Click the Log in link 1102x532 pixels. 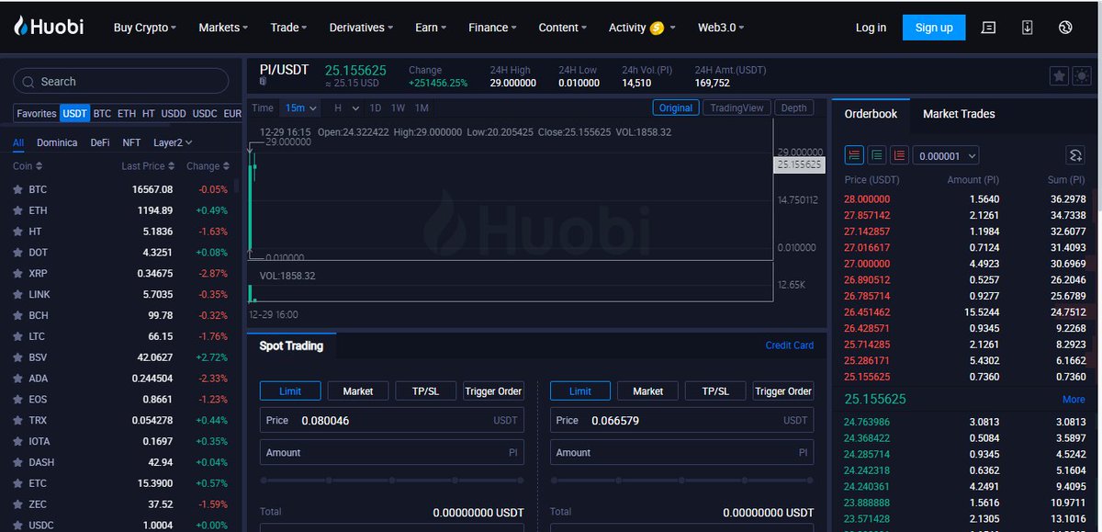pos(871,28)
